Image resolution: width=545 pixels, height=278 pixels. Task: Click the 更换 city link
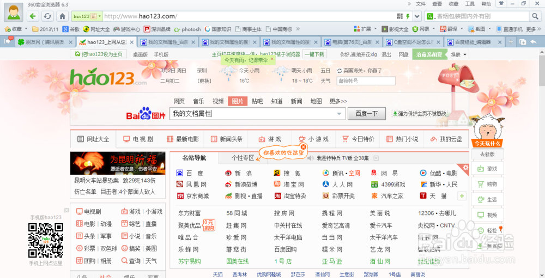click(204, 81)
